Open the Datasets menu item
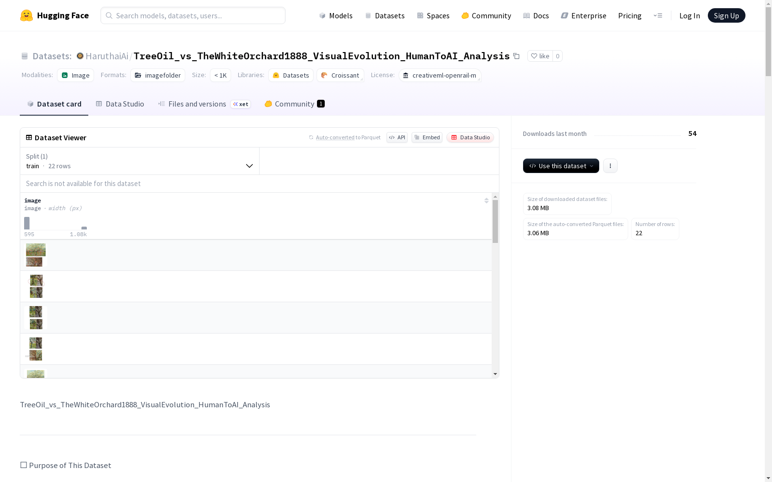The width and height of the screenshot is (772, 482). coord(385,15)
